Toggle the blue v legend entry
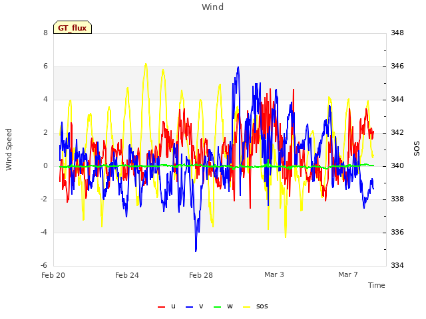The width and height of the screenshot is (426, 319). click(194, 306)
